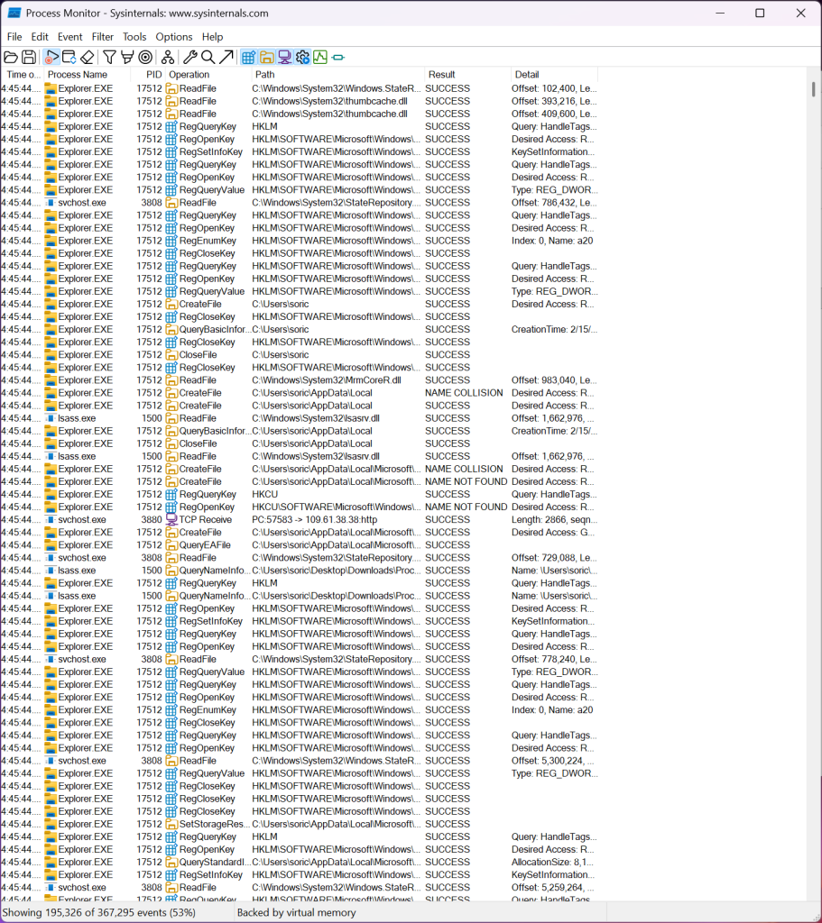
Task: Click the teal toolbar icon at far right
Action: 338,57
